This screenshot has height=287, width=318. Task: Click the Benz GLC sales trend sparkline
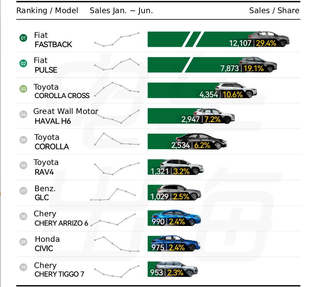(x=113, y=194)
